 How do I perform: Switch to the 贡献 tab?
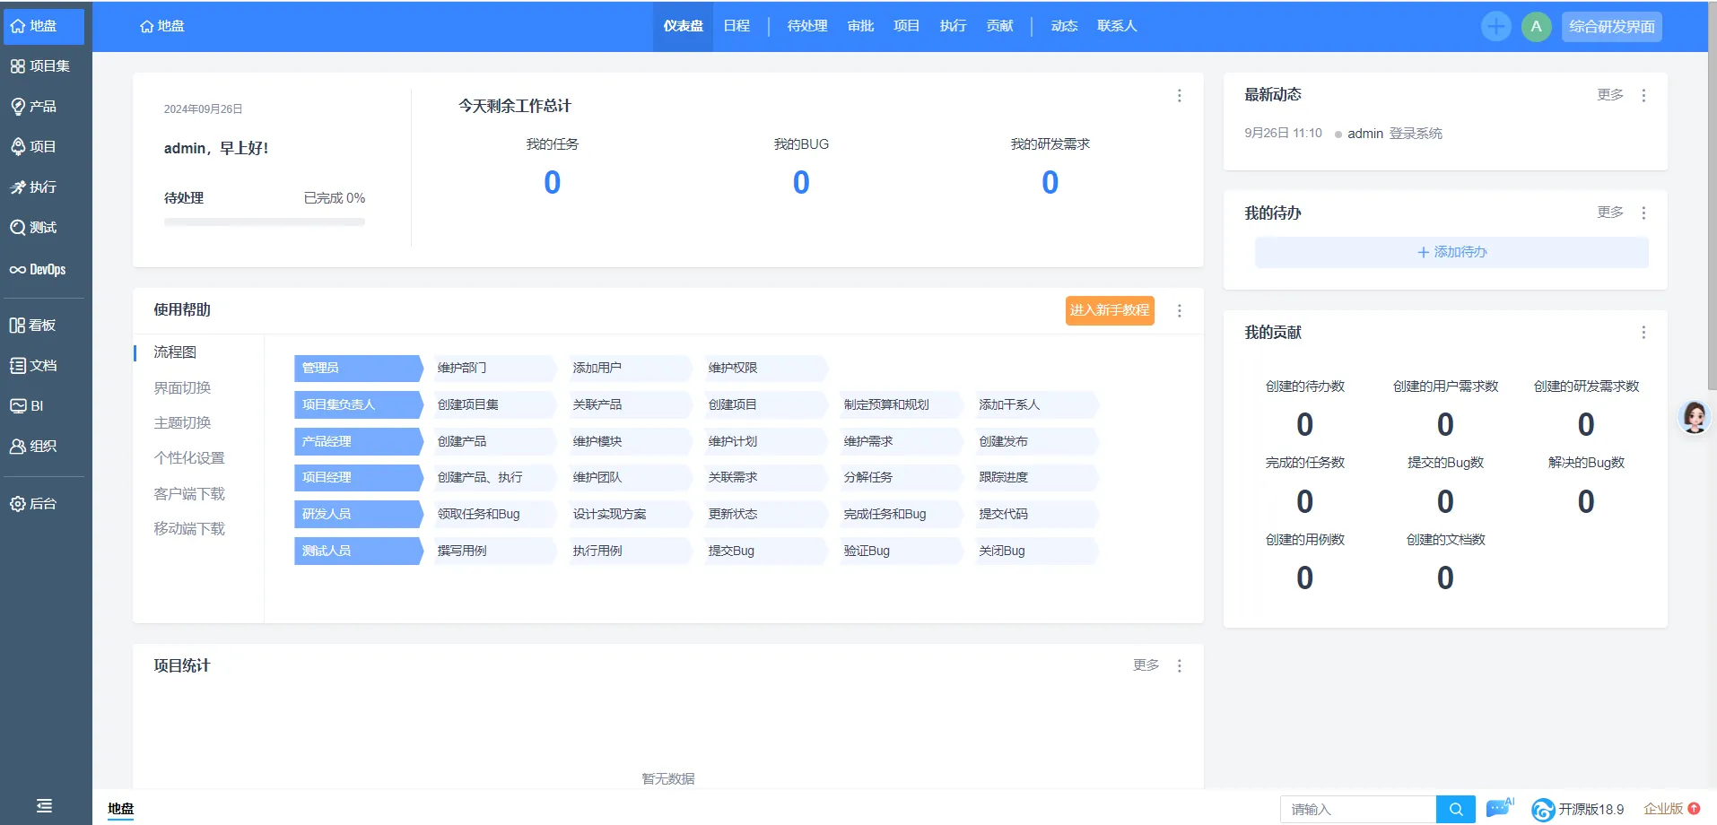coord(999,26)
